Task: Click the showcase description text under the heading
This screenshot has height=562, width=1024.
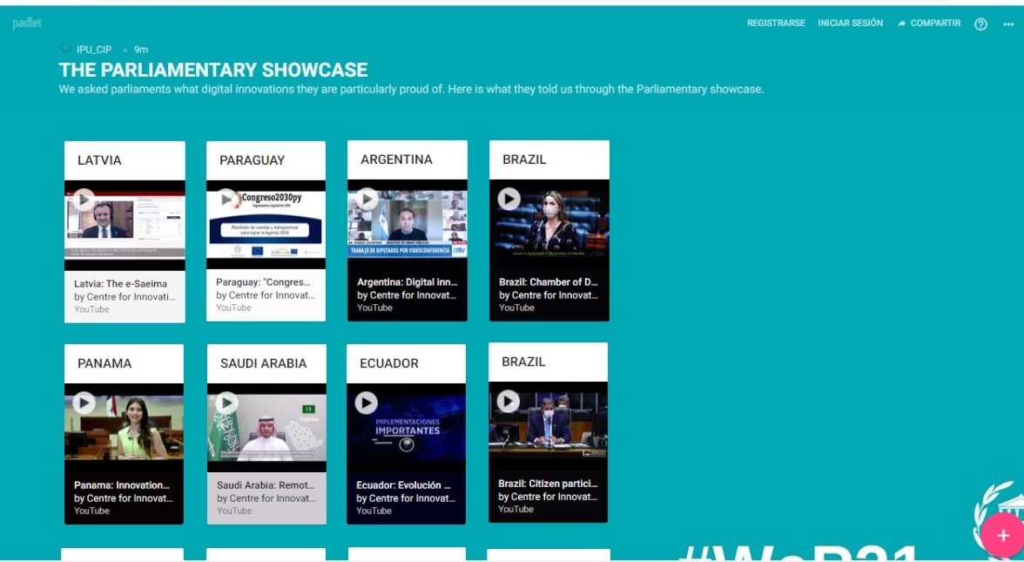Action: 411,89
